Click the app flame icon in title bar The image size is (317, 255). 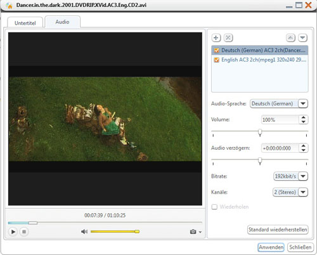point(9,6)
